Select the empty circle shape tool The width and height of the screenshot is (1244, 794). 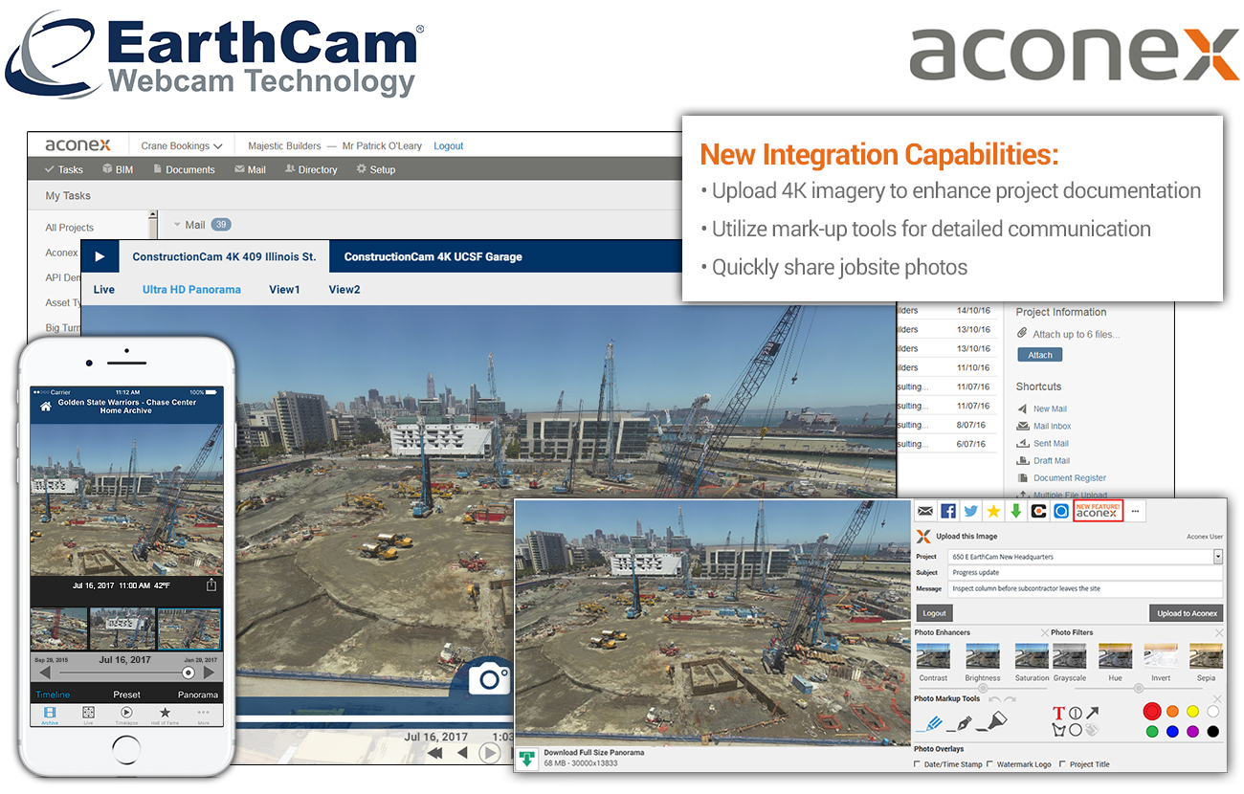coord(1076,730)
